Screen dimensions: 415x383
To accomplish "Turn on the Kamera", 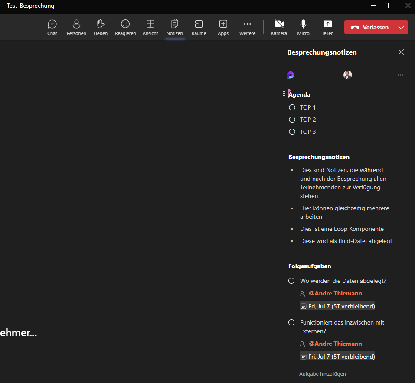I will tap(279, 27).
